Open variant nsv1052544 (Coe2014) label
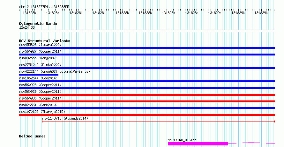 point(38,78)
